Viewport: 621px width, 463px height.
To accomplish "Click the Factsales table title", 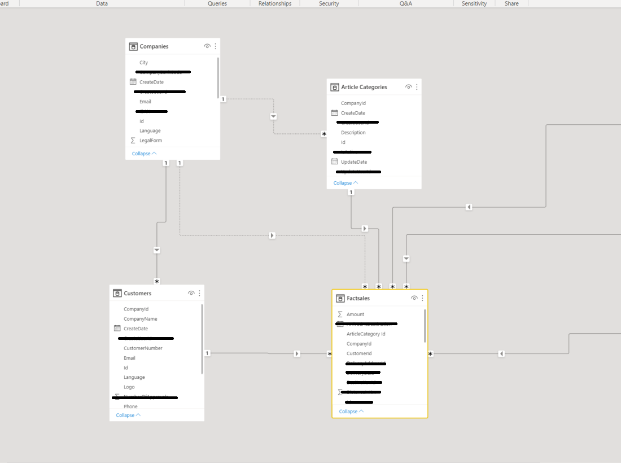I will coord(358,298).
